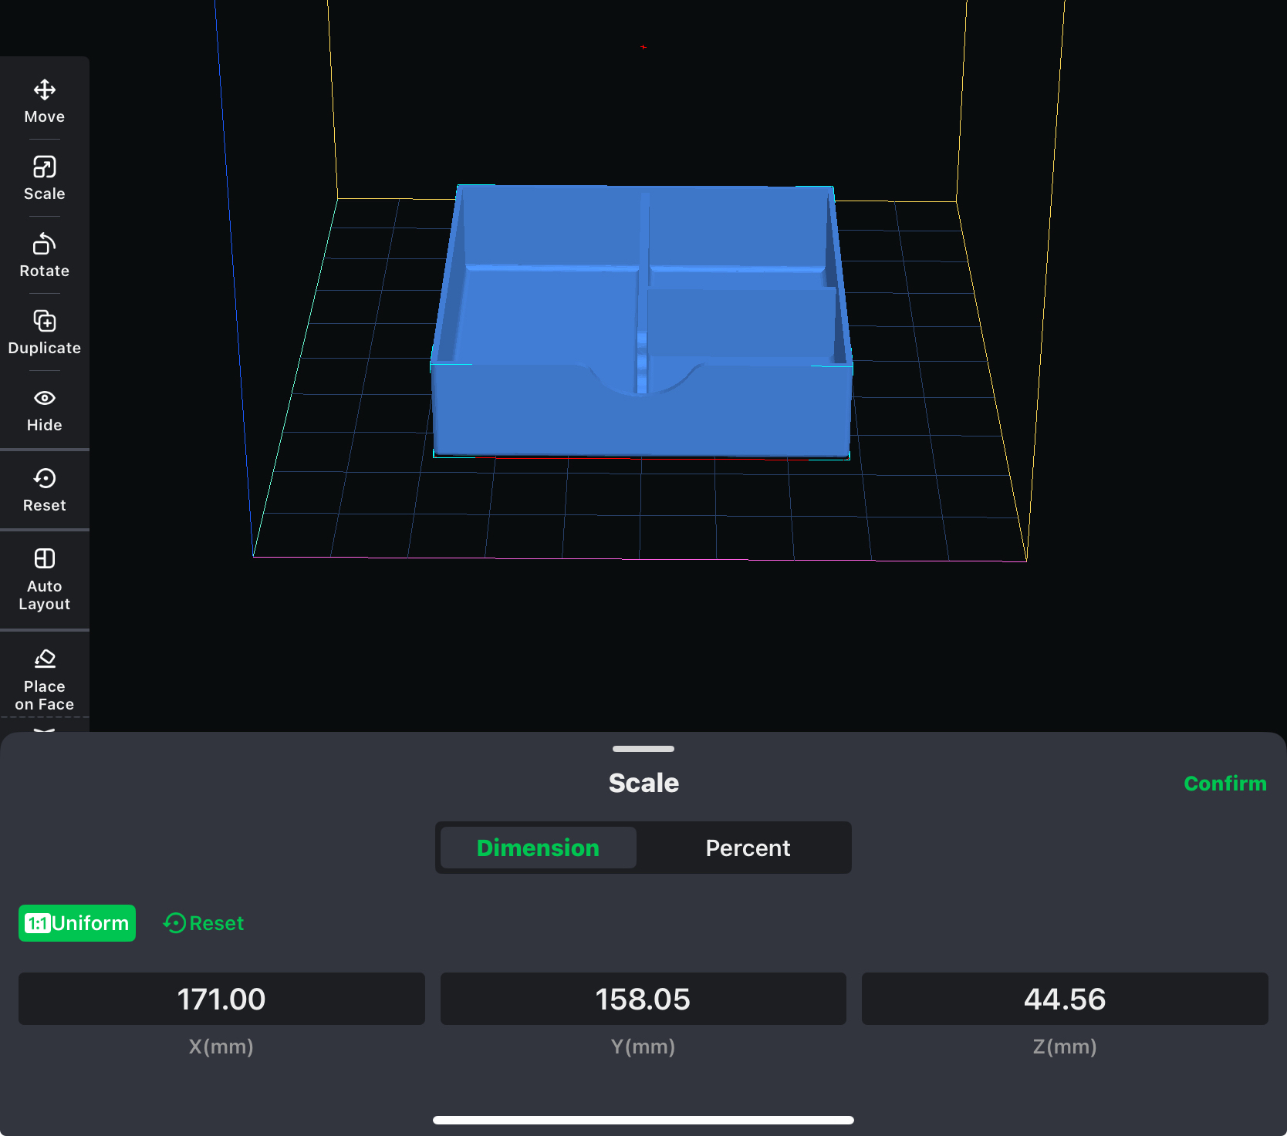This screenshot has width=1287, height=1136.
Task: Confirm the scale changes
Action: 1225,784
